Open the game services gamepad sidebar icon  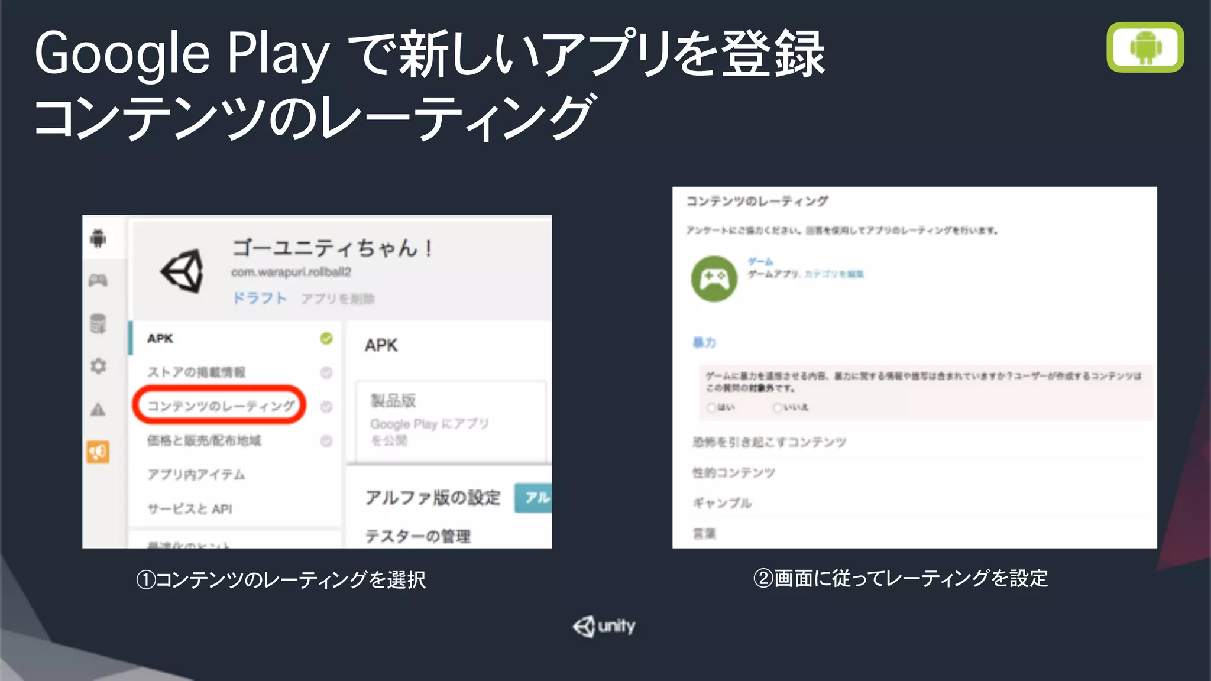98,280
